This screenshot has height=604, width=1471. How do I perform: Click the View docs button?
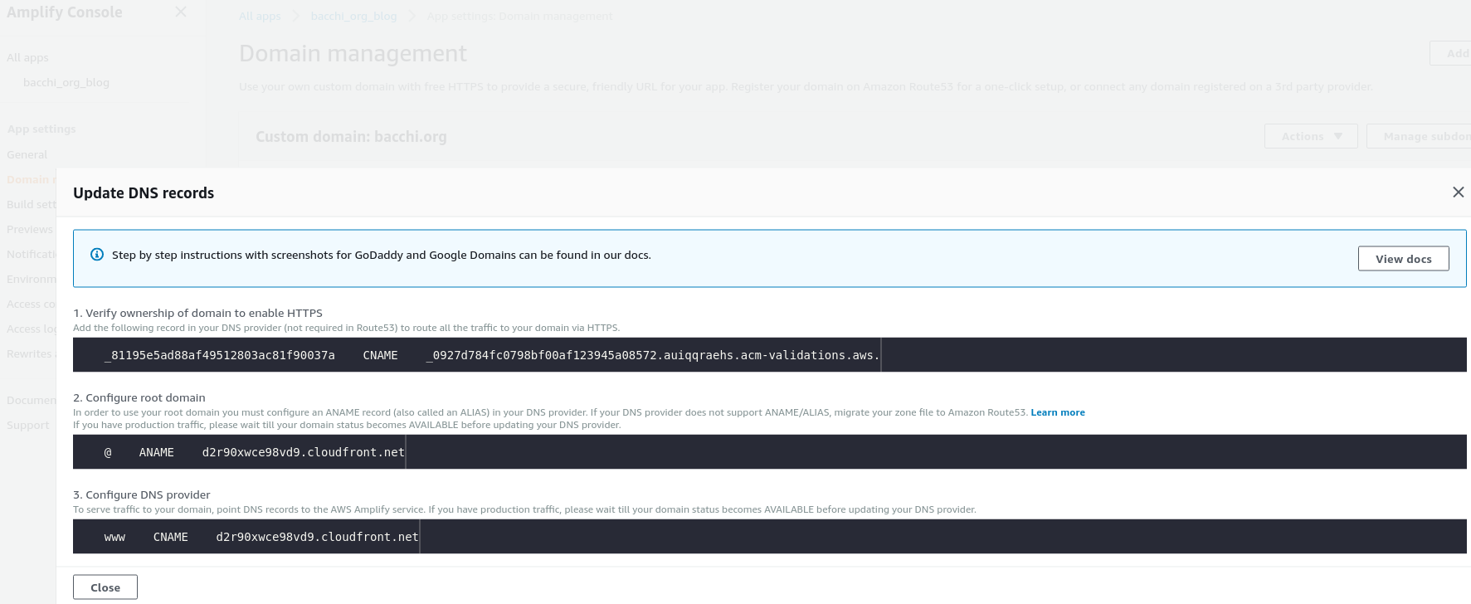pos(1403,259)
